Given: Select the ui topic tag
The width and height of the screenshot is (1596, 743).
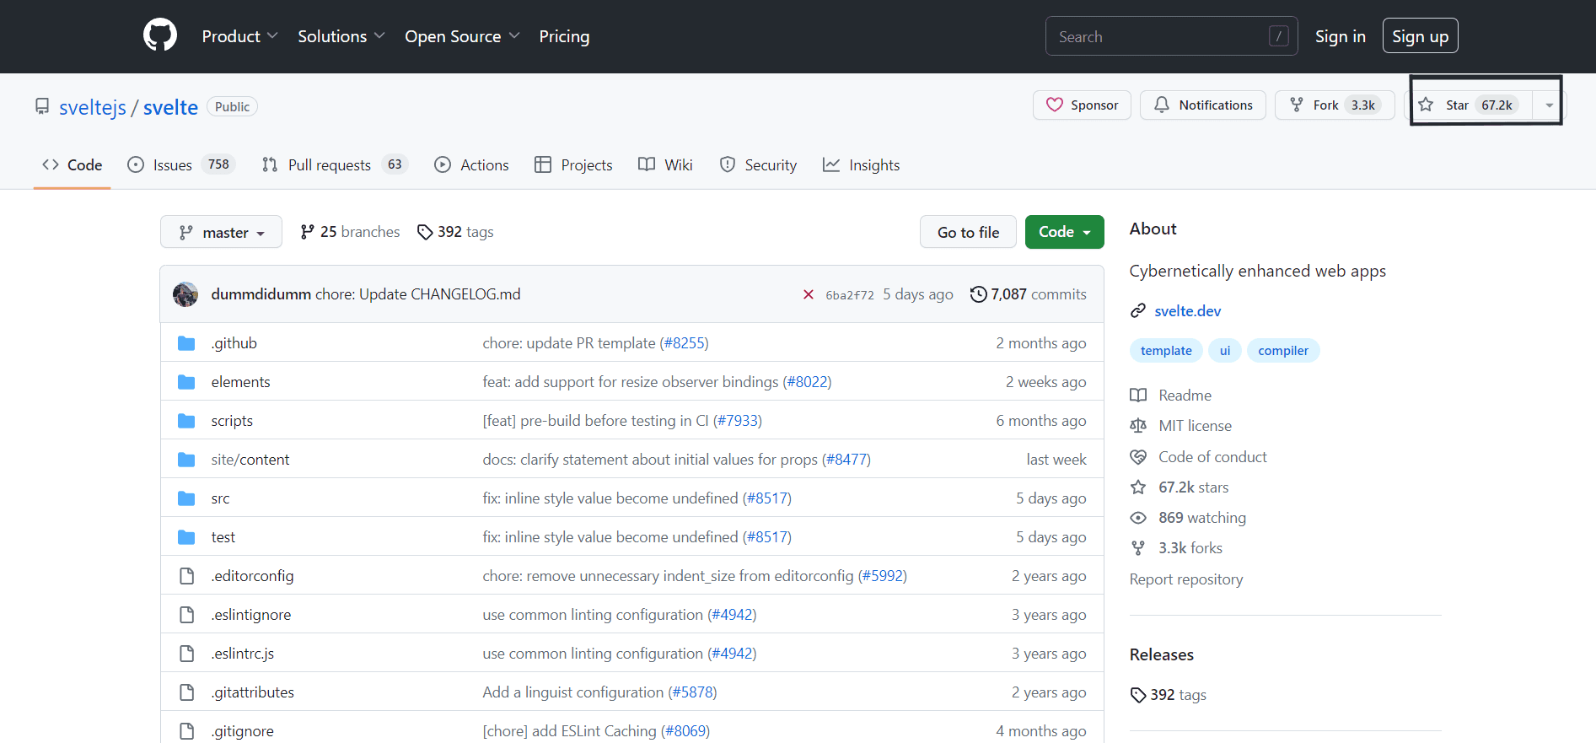Looking at the screenshot, I should (x=1224, y=351).
